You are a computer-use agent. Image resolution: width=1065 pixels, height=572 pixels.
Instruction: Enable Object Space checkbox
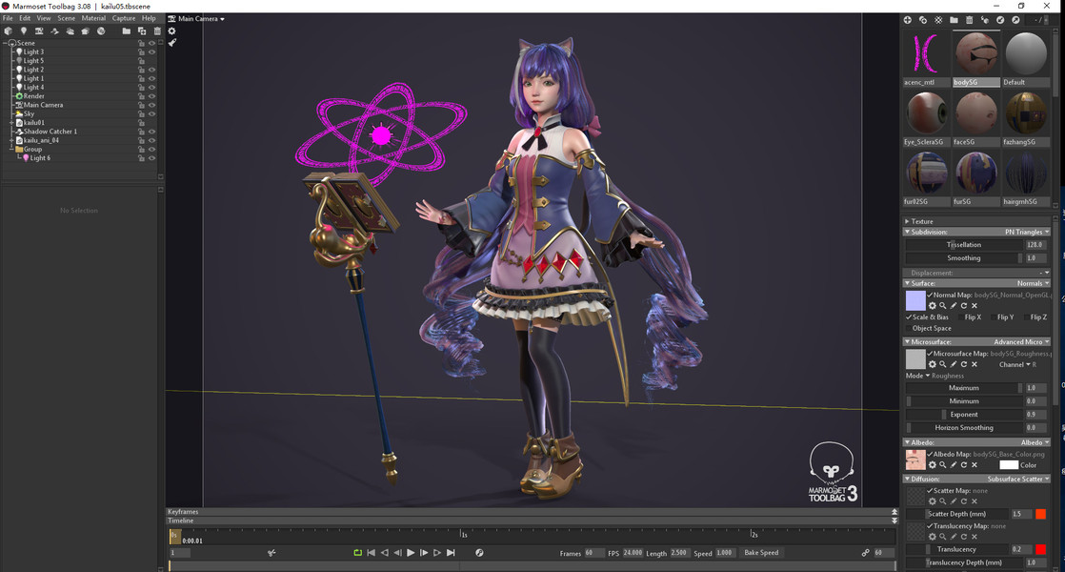pyautogui.click(x=909, y=328)
